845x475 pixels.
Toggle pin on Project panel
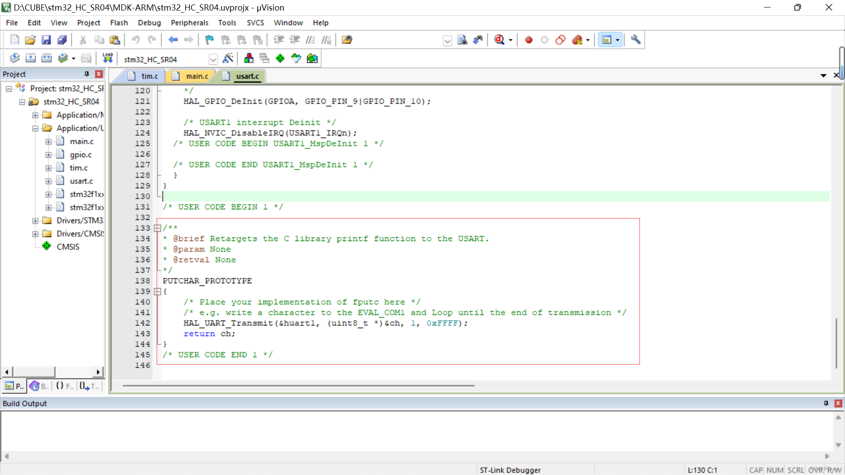(x=87, y=74)
